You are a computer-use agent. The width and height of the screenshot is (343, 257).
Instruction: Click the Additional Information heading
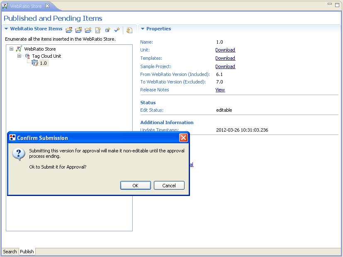pyautogui.click(x=167, y=122)
